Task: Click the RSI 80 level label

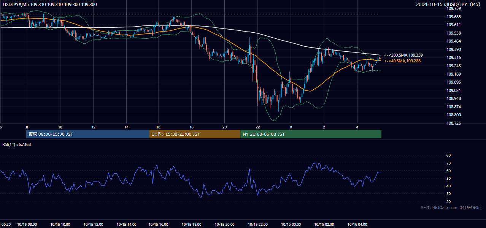Action: click(x=448, y=155)
